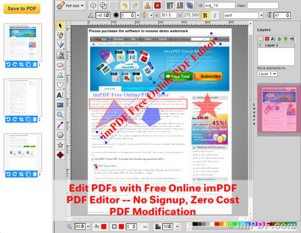The height and width of the screenshot is (233, 301).
Task: Open the SVG source editor
Action: click(x=93, y=6)
